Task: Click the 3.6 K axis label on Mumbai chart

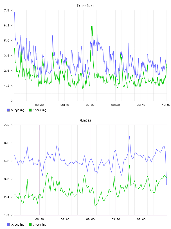Action: [8, 179]
